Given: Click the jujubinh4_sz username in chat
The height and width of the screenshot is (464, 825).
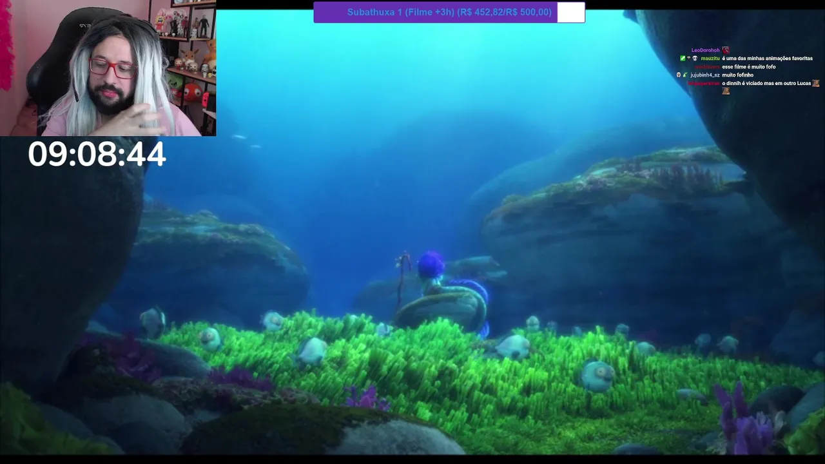Looking at the screenshot, I should pos(705,75).
